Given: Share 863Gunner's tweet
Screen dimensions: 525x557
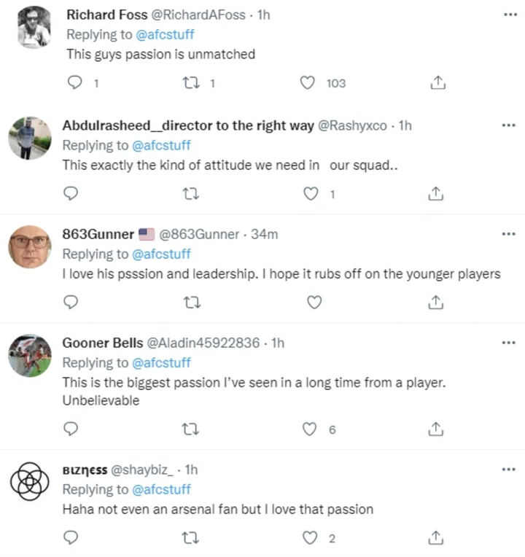Looking at the screenshot, I should (x=437, y=302).
